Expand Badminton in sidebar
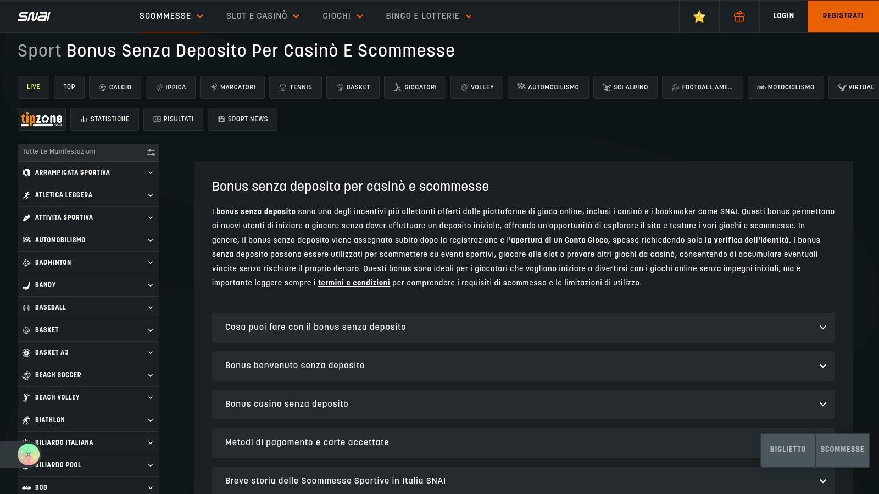Screen dimensions: 879x494 point(88,263)
